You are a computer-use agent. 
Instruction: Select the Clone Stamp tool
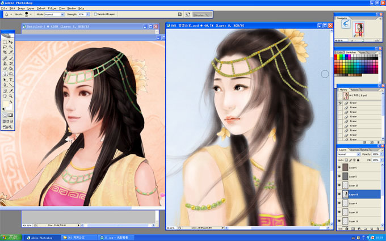5,64
